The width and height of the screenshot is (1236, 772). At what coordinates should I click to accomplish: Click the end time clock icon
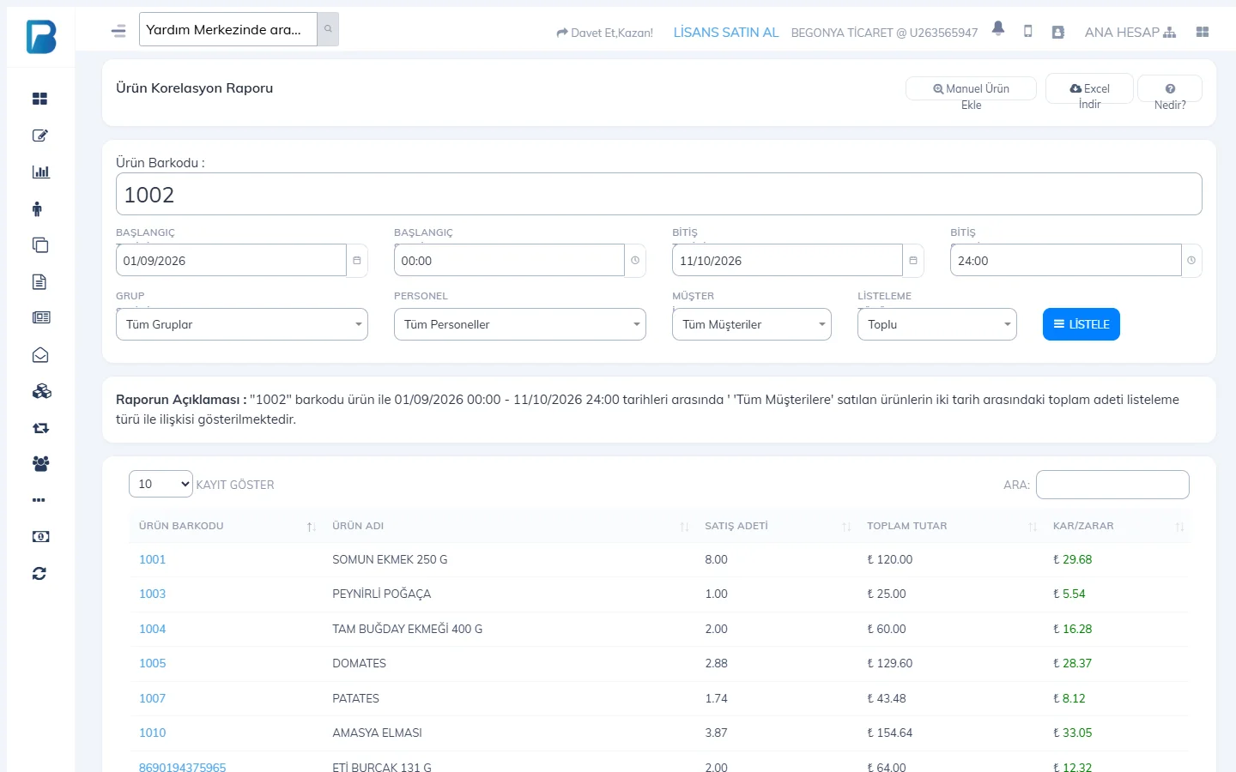pyautogui.click(x=1191, y=261)
